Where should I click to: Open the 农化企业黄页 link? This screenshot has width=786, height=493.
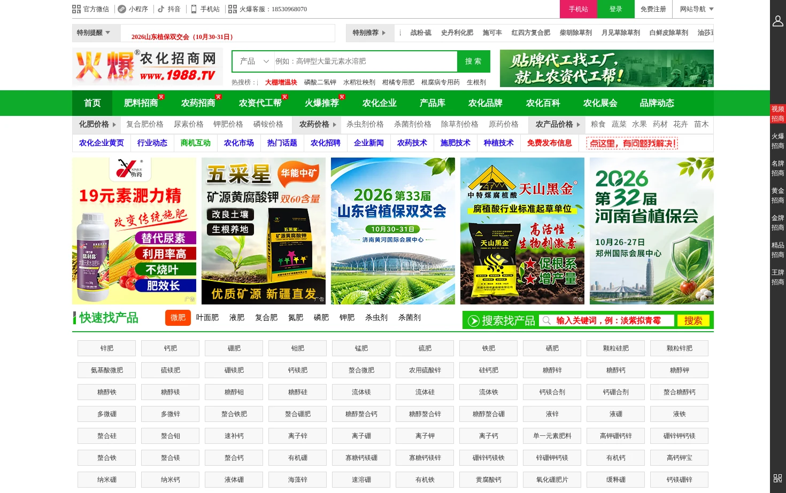tap(102, 143)
